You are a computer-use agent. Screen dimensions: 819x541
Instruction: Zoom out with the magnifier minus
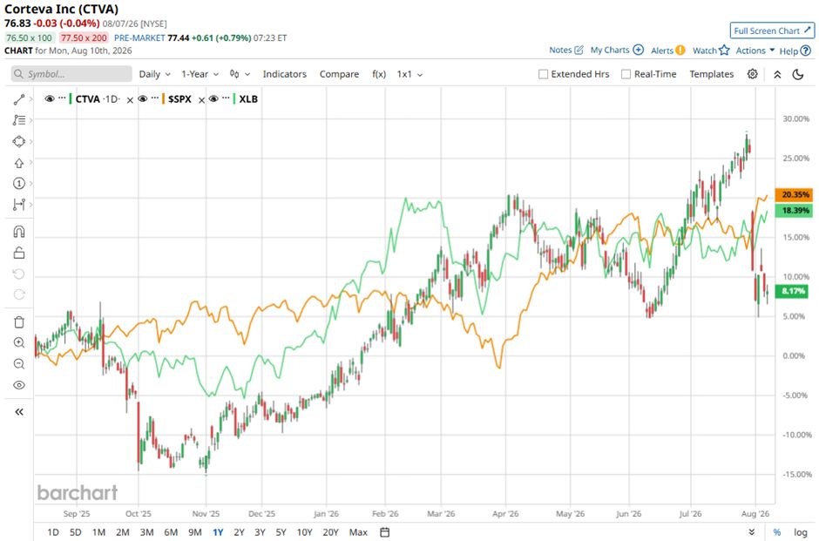[19, 364]
